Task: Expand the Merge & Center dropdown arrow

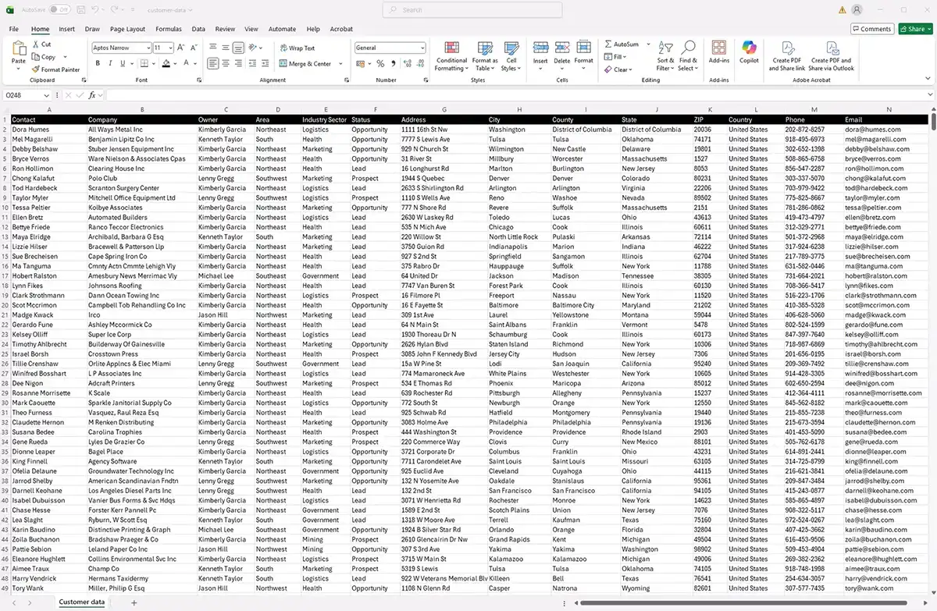Action: [x=339, y=64]
